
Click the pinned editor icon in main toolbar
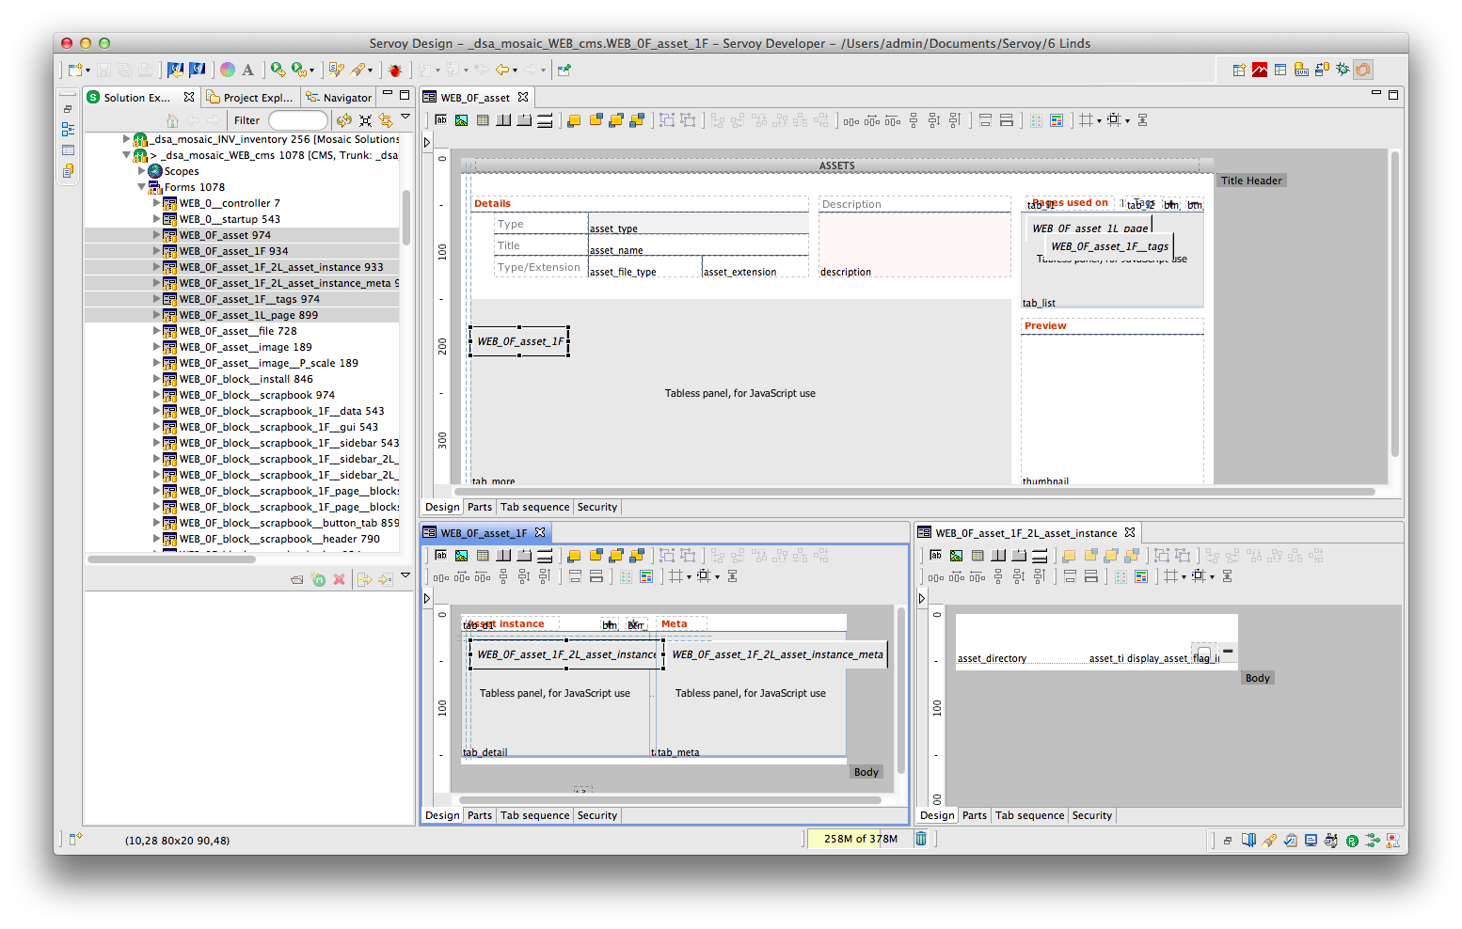pos(564,70)
